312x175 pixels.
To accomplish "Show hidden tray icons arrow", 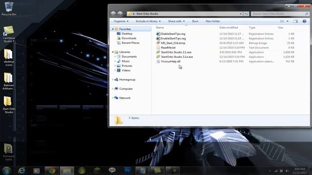I will click(x=270, y=171).
